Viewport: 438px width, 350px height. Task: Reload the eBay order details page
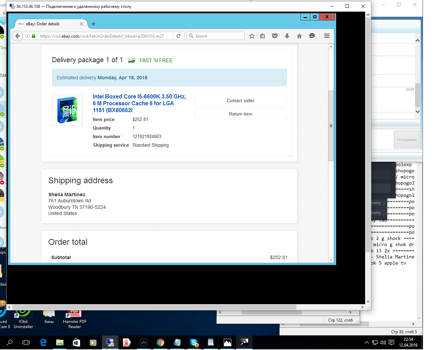pos(178,36)
